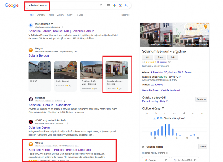Image resolution: width=223 pixels, height=162 pixels.
Task: Open options menu for Firmy.cz Ergoline detail result
Action: click(81, 146)
